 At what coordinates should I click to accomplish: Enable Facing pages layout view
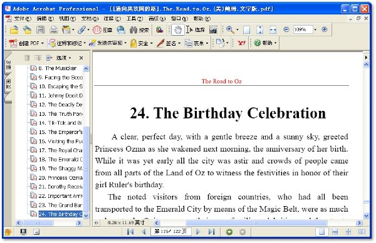tap(362, 232)
